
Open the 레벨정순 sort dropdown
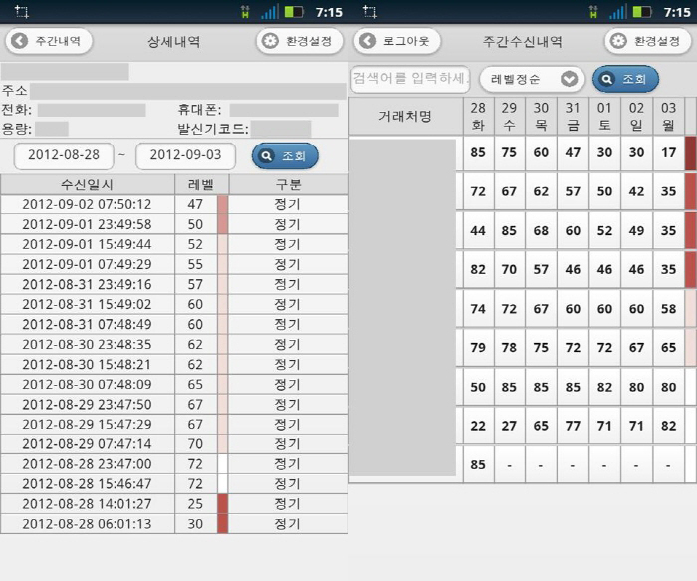[532, 79]
